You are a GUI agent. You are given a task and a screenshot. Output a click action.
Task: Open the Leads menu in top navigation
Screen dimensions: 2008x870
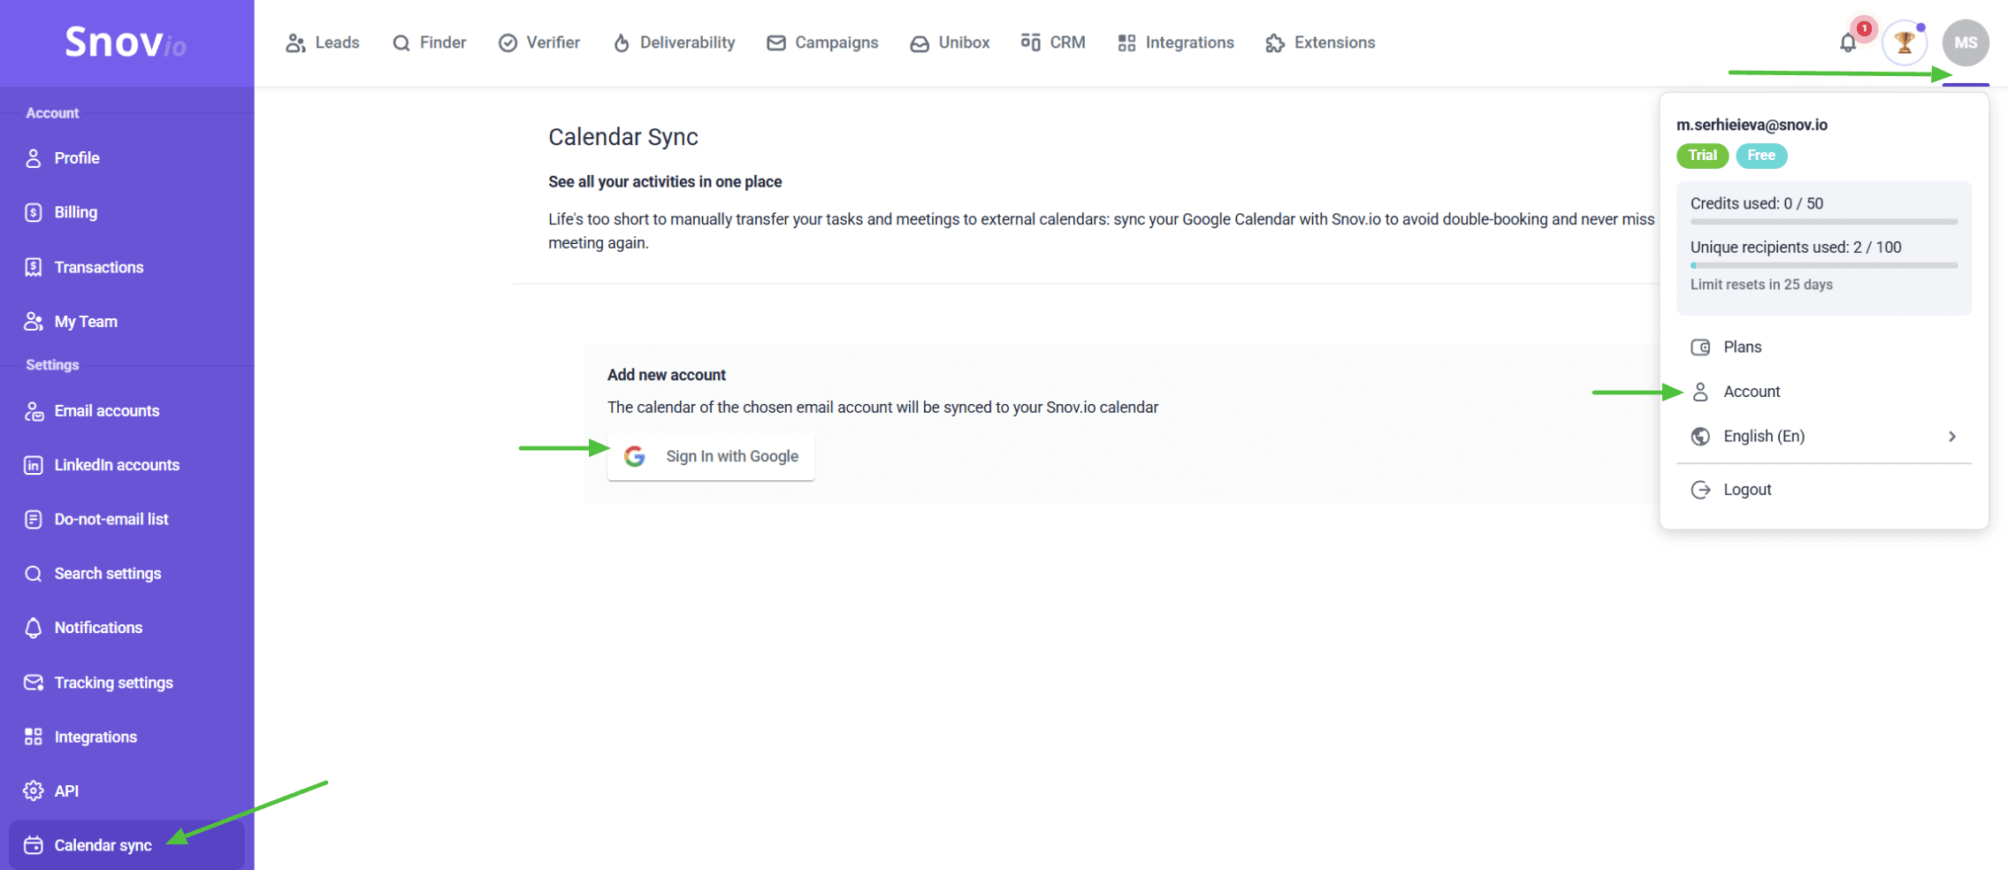pyautogui.click(x=323, y=42)
